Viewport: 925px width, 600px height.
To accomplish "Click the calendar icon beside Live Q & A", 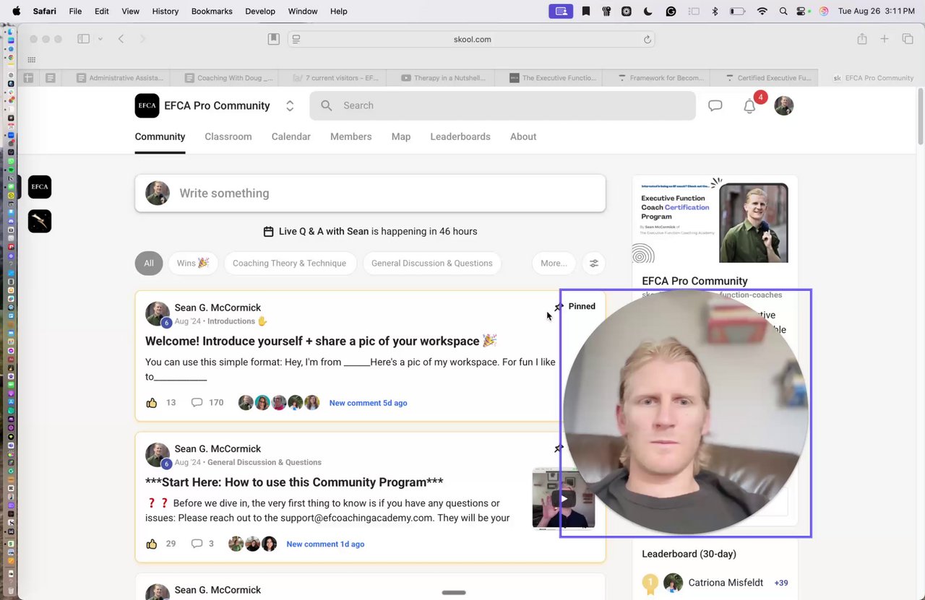I will tap(268, 232).
